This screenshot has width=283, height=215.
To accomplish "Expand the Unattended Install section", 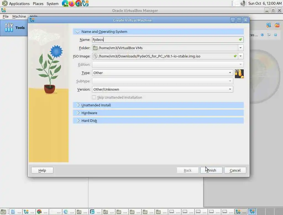I will click(x=158, y=105).
